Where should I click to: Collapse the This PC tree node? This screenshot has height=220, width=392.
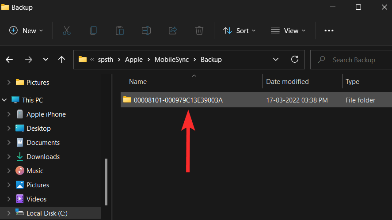coord(4,100)
